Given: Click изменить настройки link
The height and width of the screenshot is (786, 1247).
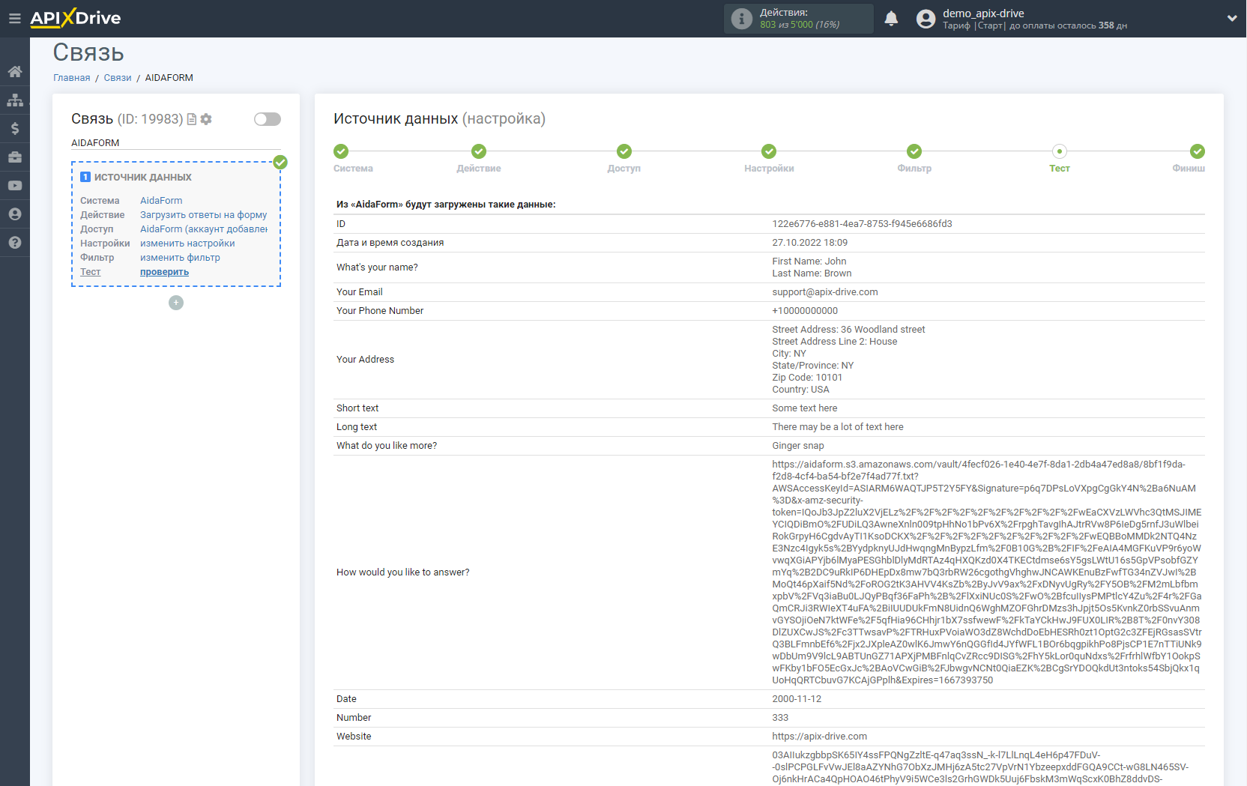Looking at the screenshot, I should pyautogui.click(x=187, y=244).
